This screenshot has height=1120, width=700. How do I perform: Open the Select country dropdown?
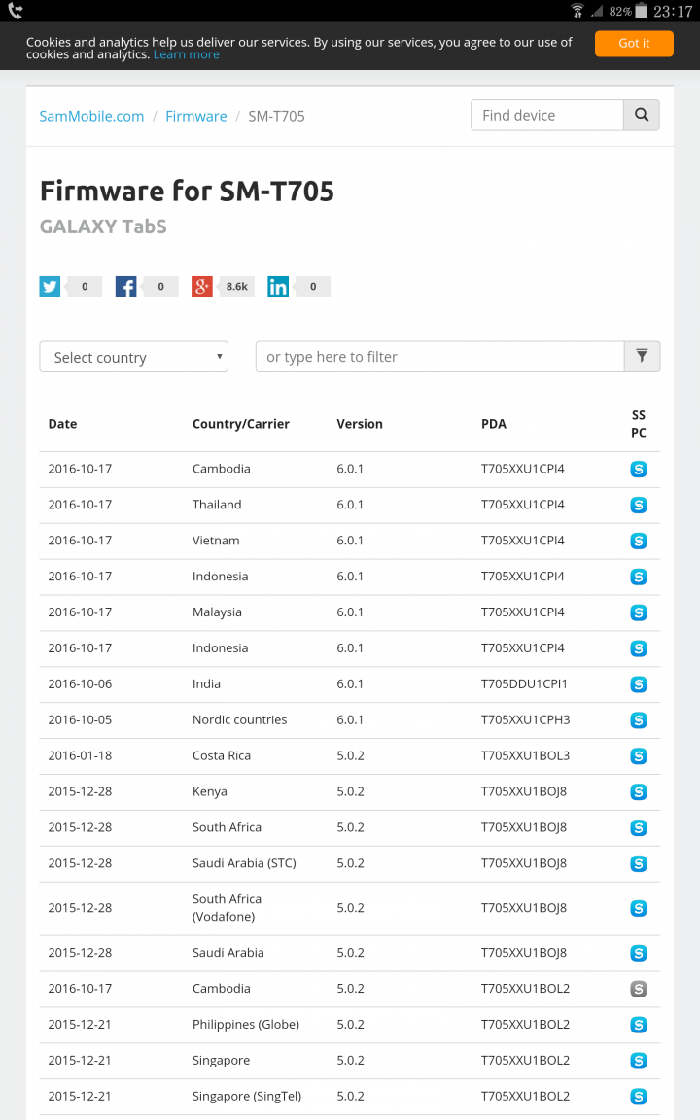click(x=133, y=357)
